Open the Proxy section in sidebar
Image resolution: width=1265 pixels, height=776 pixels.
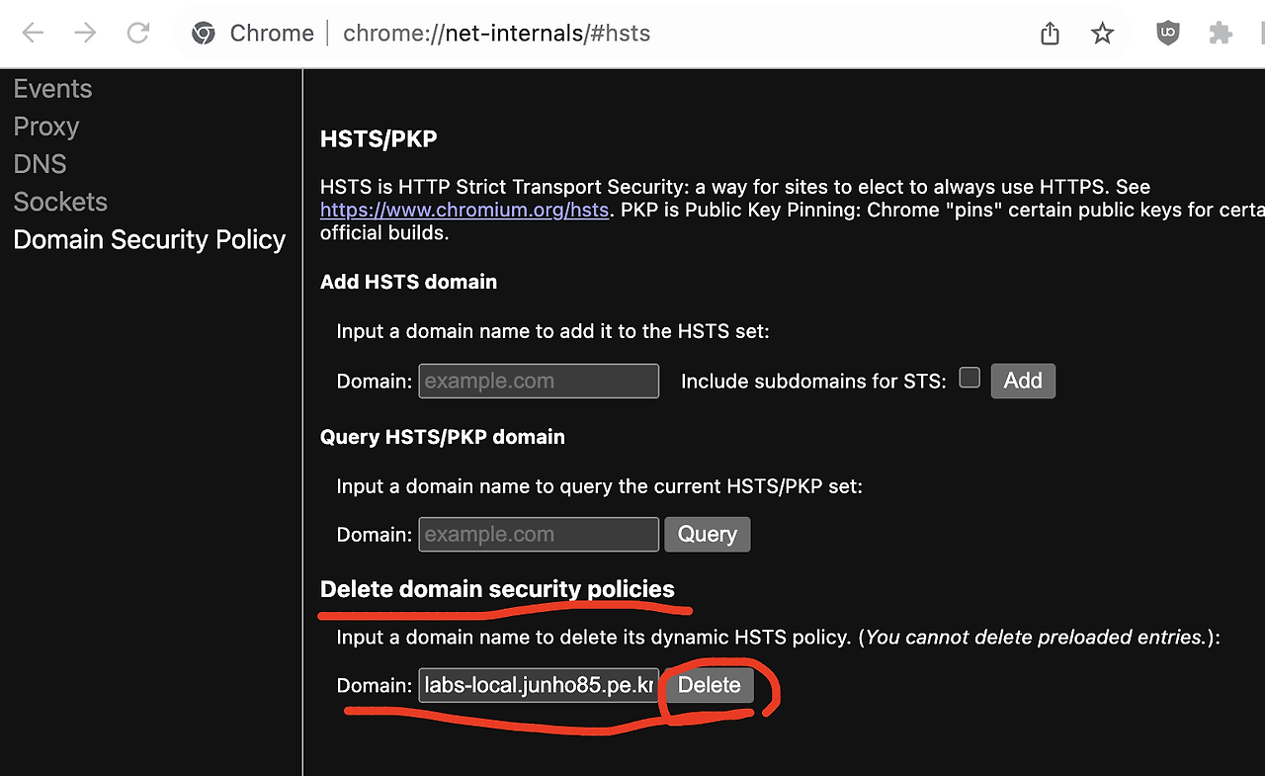click(x=45, y=127)
